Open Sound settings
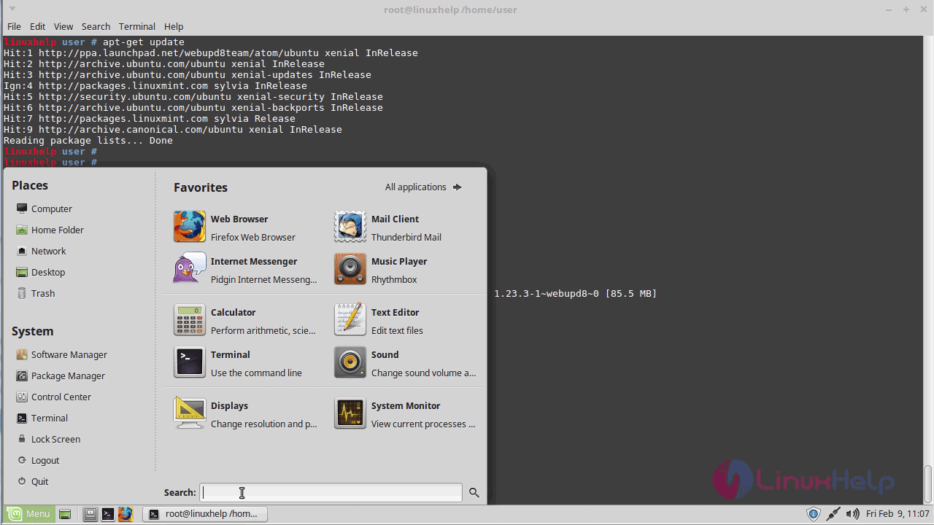 tap(406, 363)
